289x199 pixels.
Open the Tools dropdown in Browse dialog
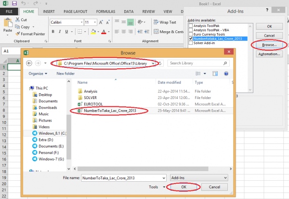(x=157, y=187)
